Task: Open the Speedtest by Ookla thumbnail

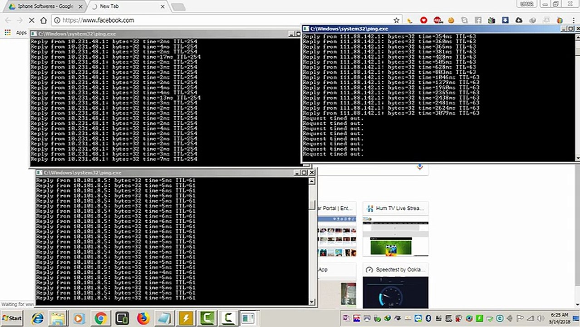Action: click(395, 286)
